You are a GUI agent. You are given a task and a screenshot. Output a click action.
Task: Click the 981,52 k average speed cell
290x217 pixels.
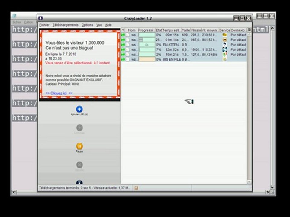(x=209, y=40)
